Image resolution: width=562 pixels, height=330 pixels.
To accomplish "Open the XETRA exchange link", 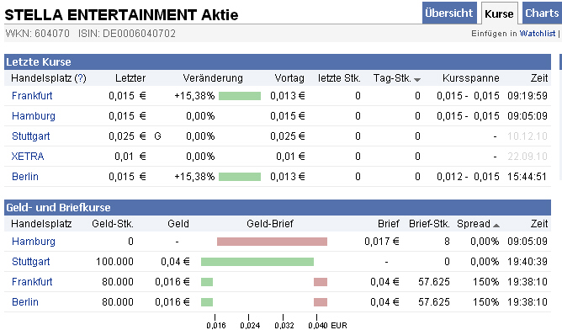I will pyautogui.click(x=28, y=157).
